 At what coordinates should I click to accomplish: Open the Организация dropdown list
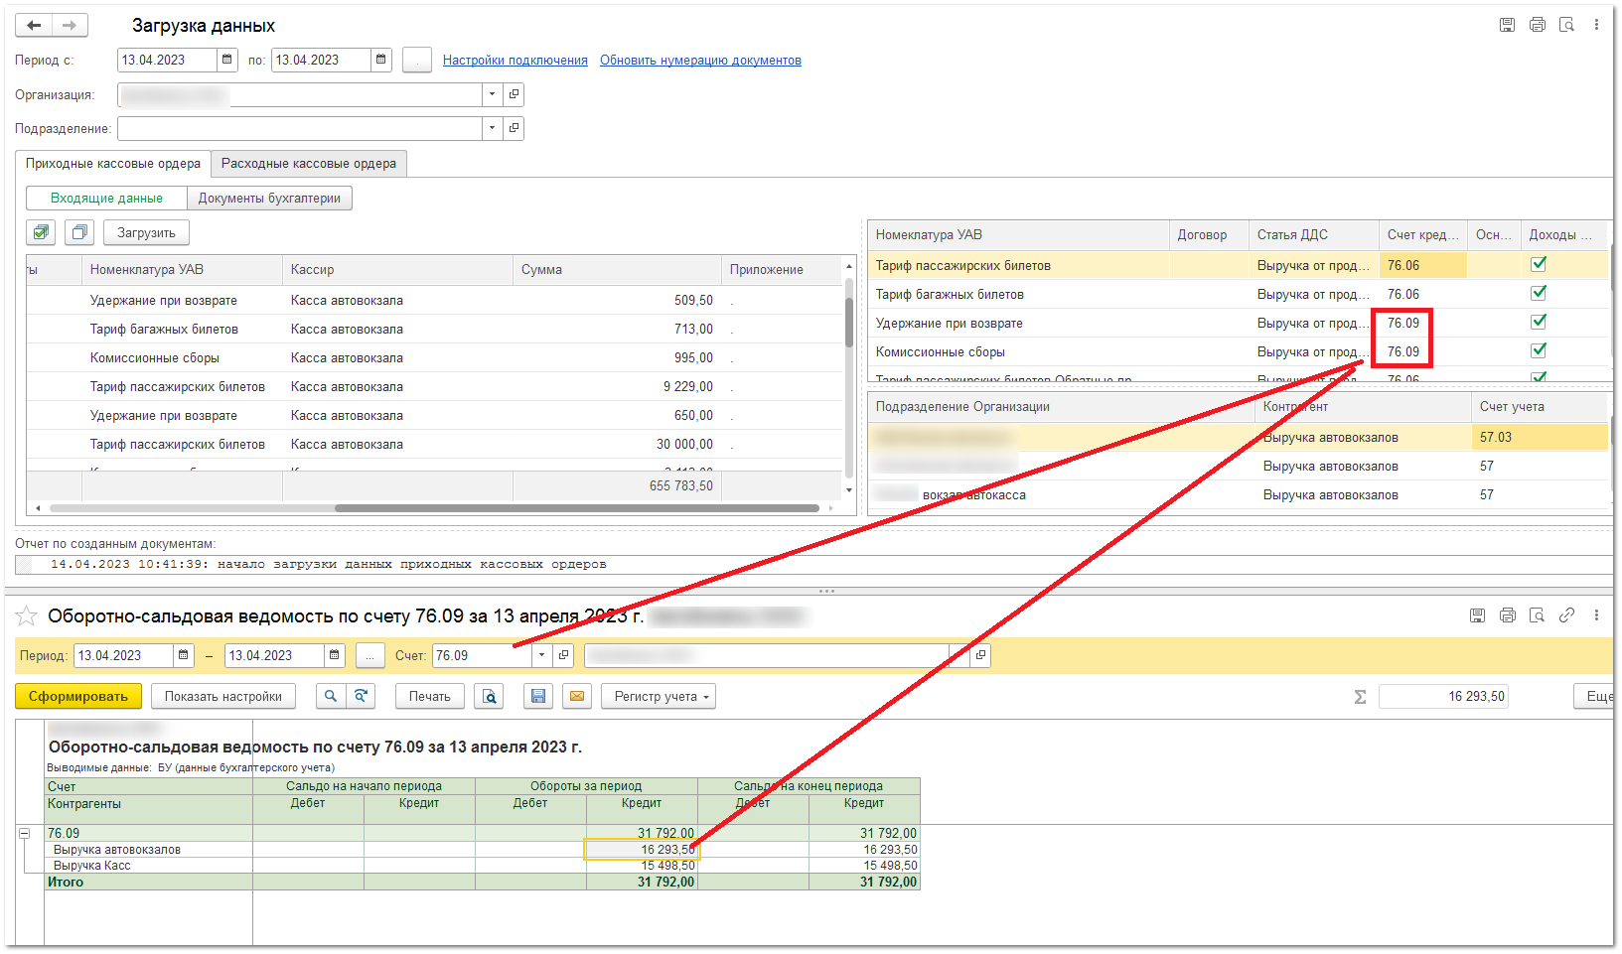493,95
